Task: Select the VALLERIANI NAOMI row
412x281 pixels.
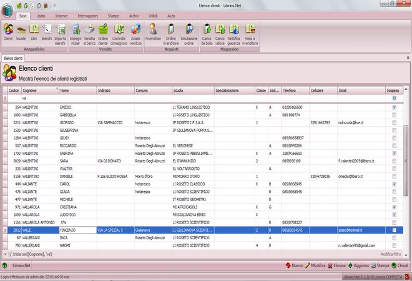Action: click(202, 245)
